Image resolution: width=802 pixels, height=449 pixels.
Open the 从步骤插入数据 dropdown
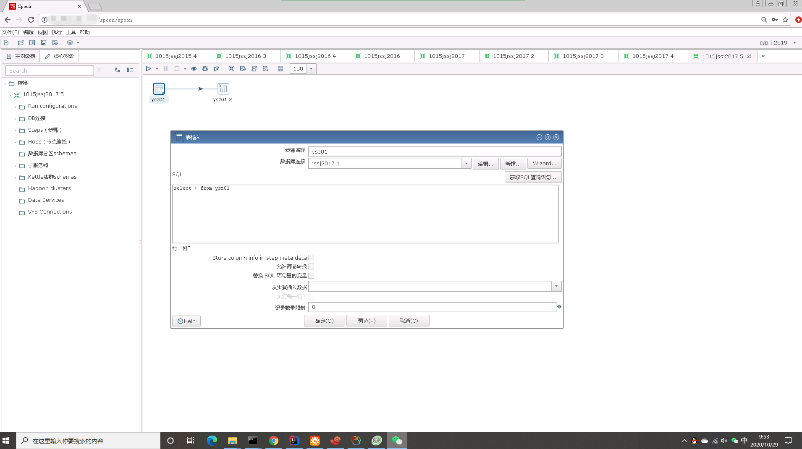(556, 287)
